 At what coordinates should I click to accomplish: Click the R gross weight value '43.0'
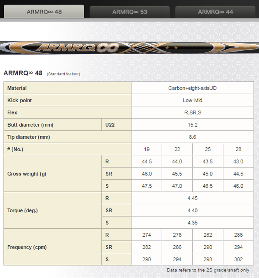[238, 161]
